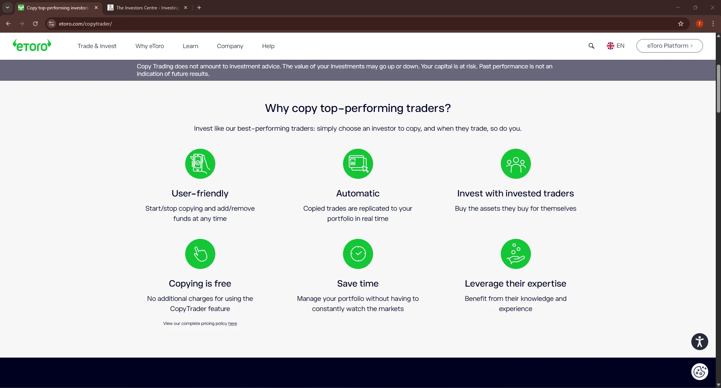The width and height of the screenshot is (721, 388).
Task: Open the cookie settings icon
Action: (700, 372)
